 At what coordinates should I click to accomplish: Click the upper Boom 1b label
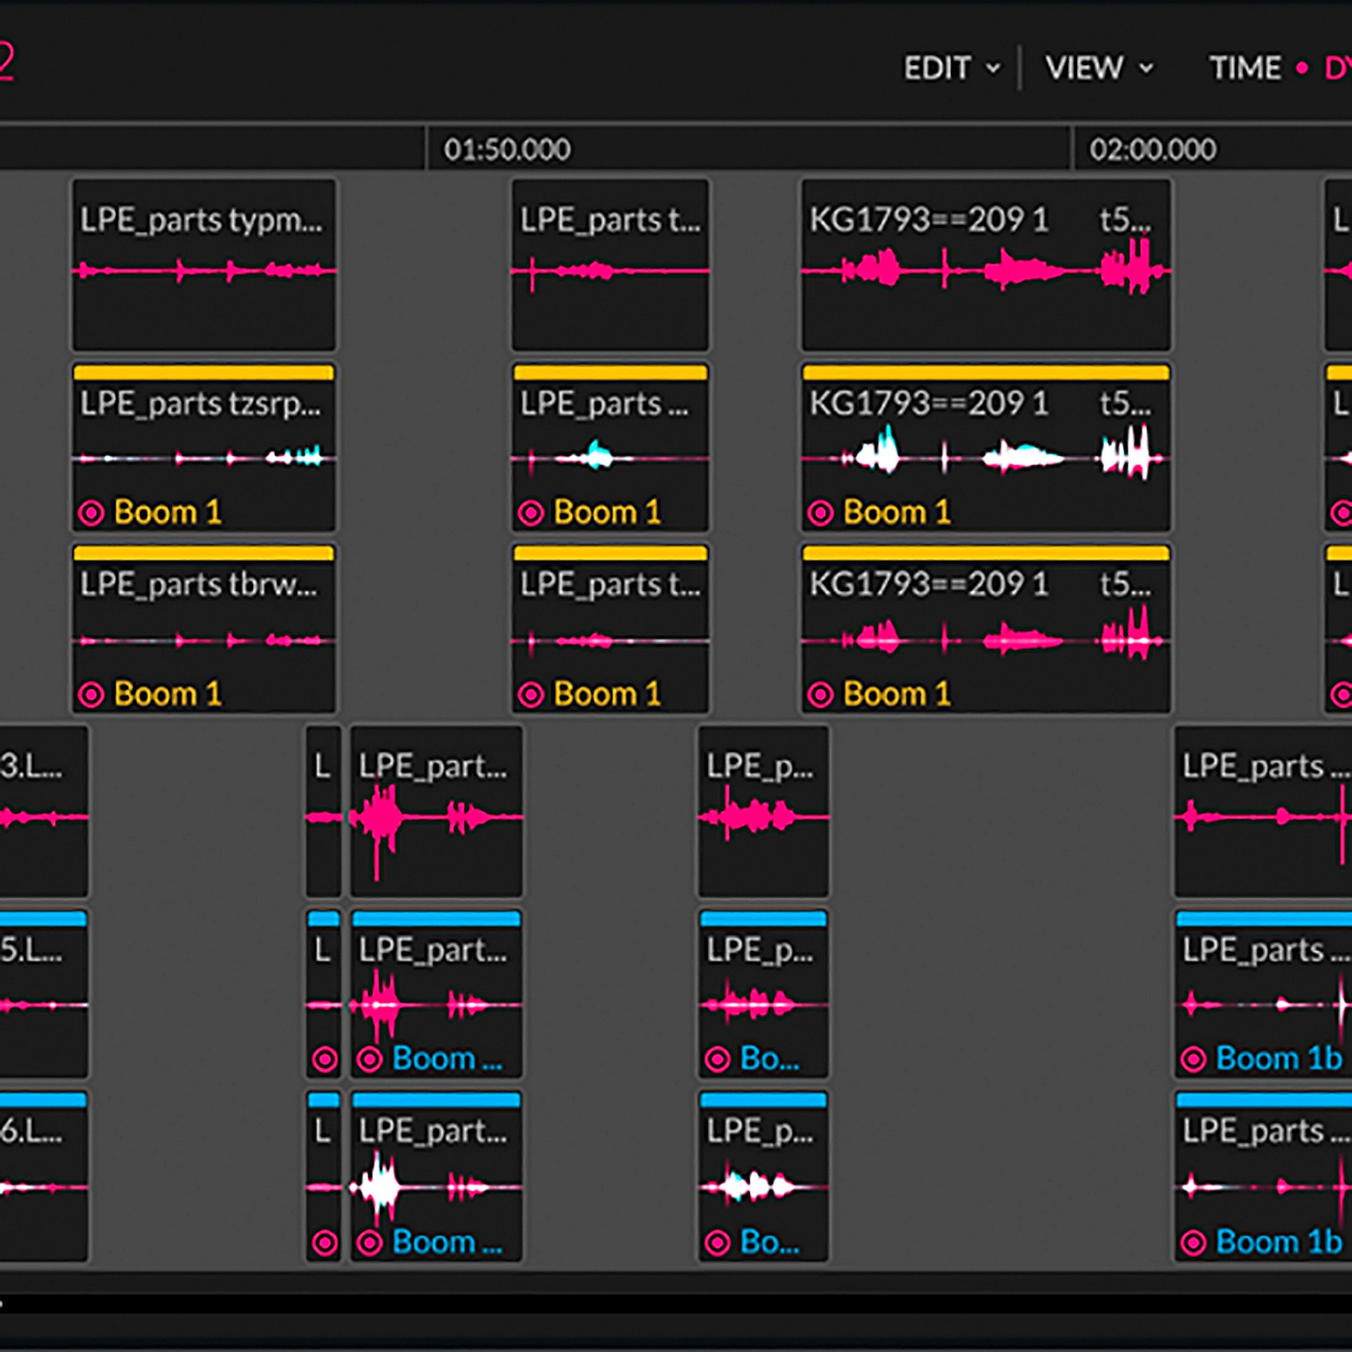(x=1279, y=1059)
